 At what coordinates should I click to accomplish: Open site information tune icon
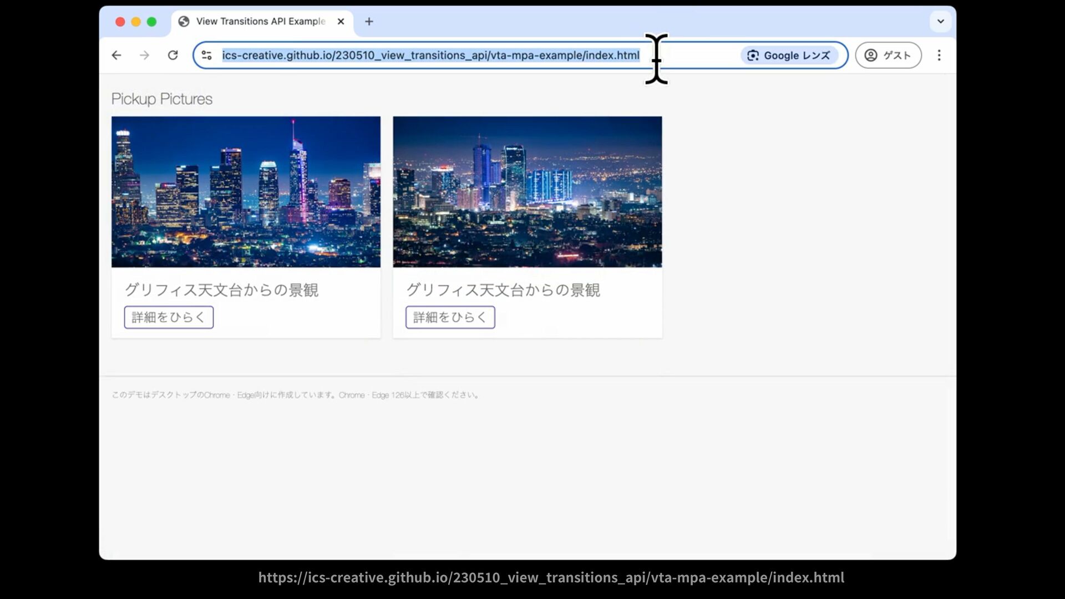[207, 55]
